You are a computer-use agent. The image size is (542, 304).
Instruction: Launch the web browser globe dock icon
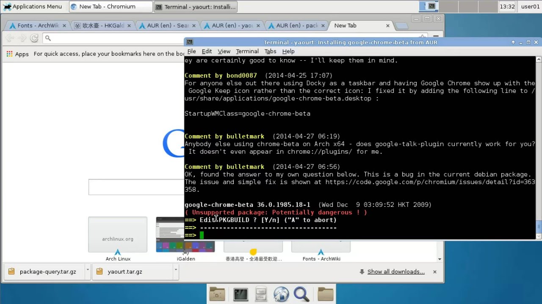pyautogui.click(x=281, y=294)
